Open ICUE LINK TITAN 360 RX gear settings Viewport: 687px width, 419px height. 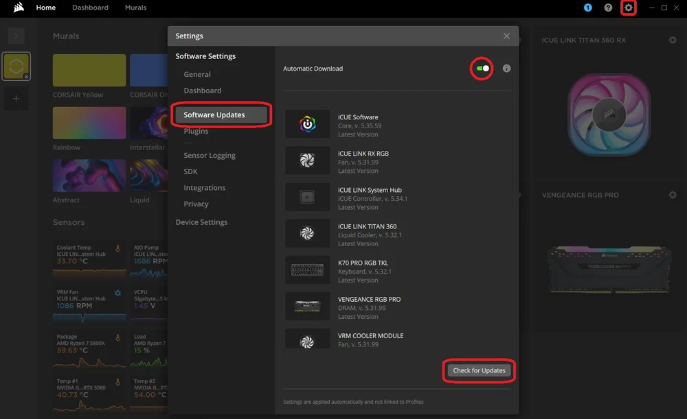click(x=672, y=40)
